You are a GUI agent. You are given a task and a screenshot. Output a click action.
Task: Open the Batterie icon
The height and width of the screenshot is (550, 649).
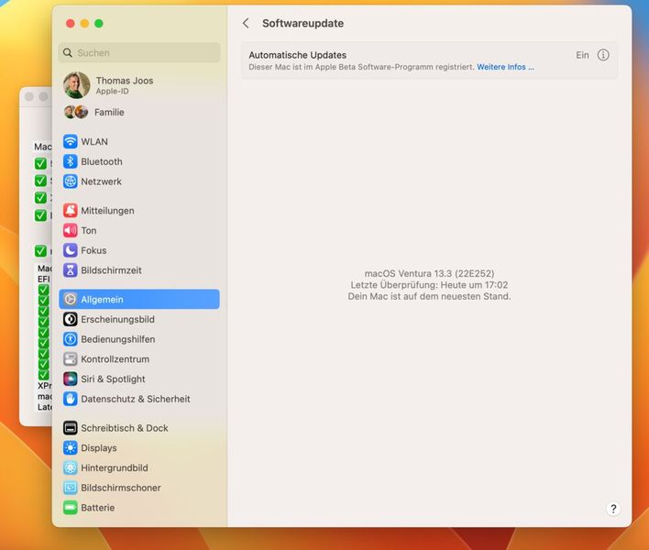click(x=70, y=507)
